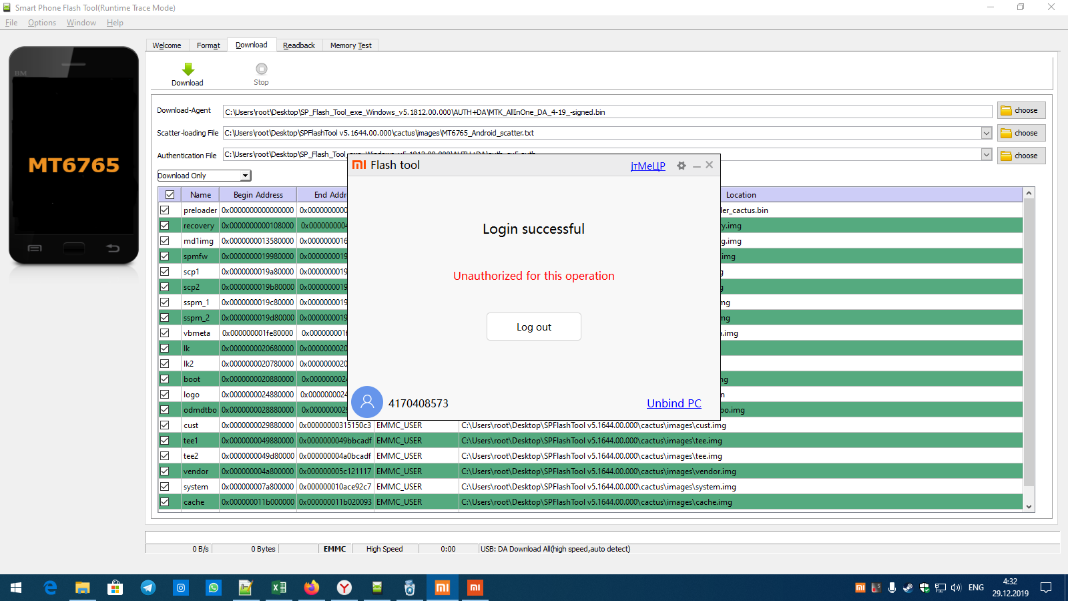Open WhatsApp from the taskbar
The width and height of the screenshot is (1068, 601).
coord(213,588)
